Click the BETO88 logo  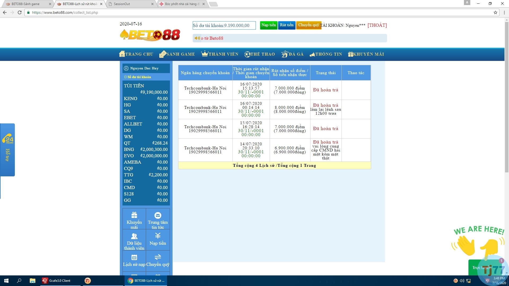[150, 35]
